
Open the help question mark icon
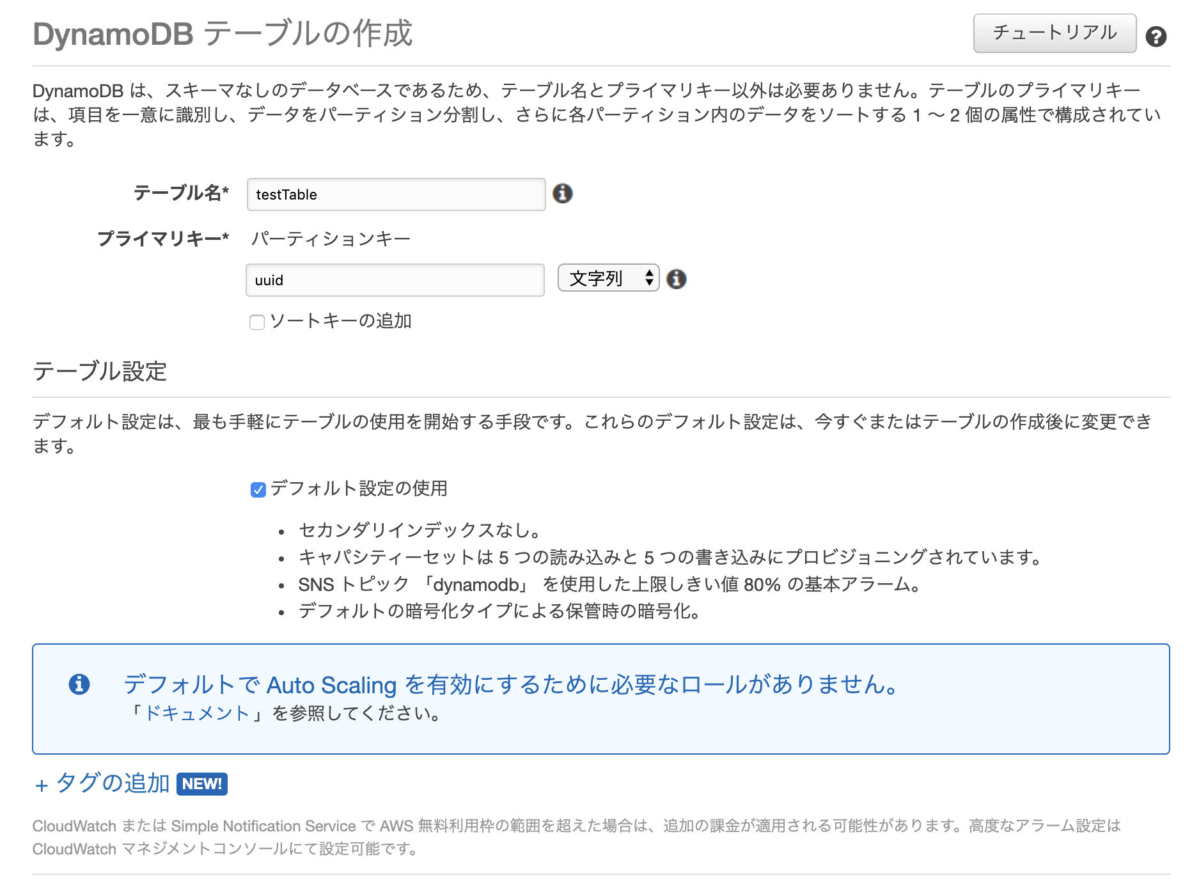pos(1156,36)
